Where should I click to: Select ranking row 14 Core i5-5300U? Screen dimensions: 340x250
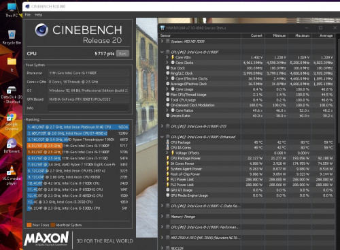pos(78,208)
